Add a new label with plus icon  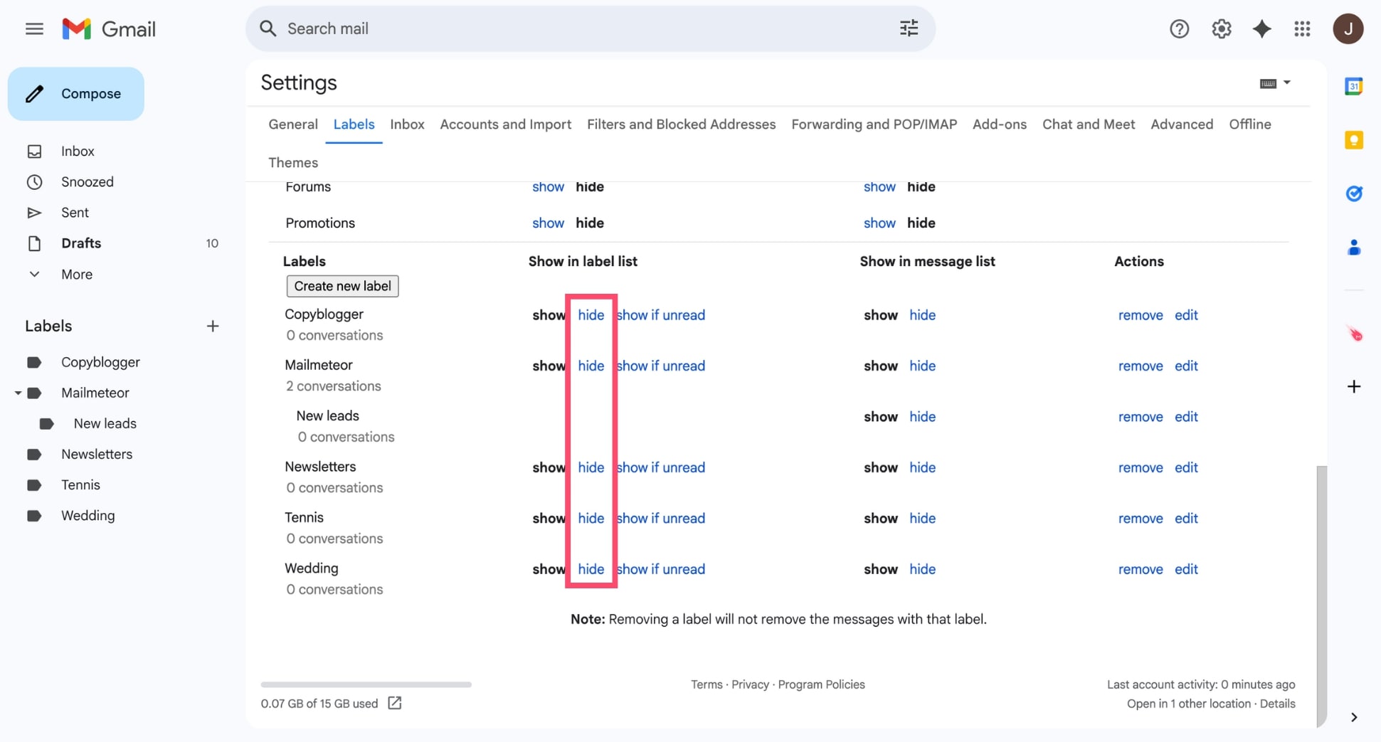point(212,326)
